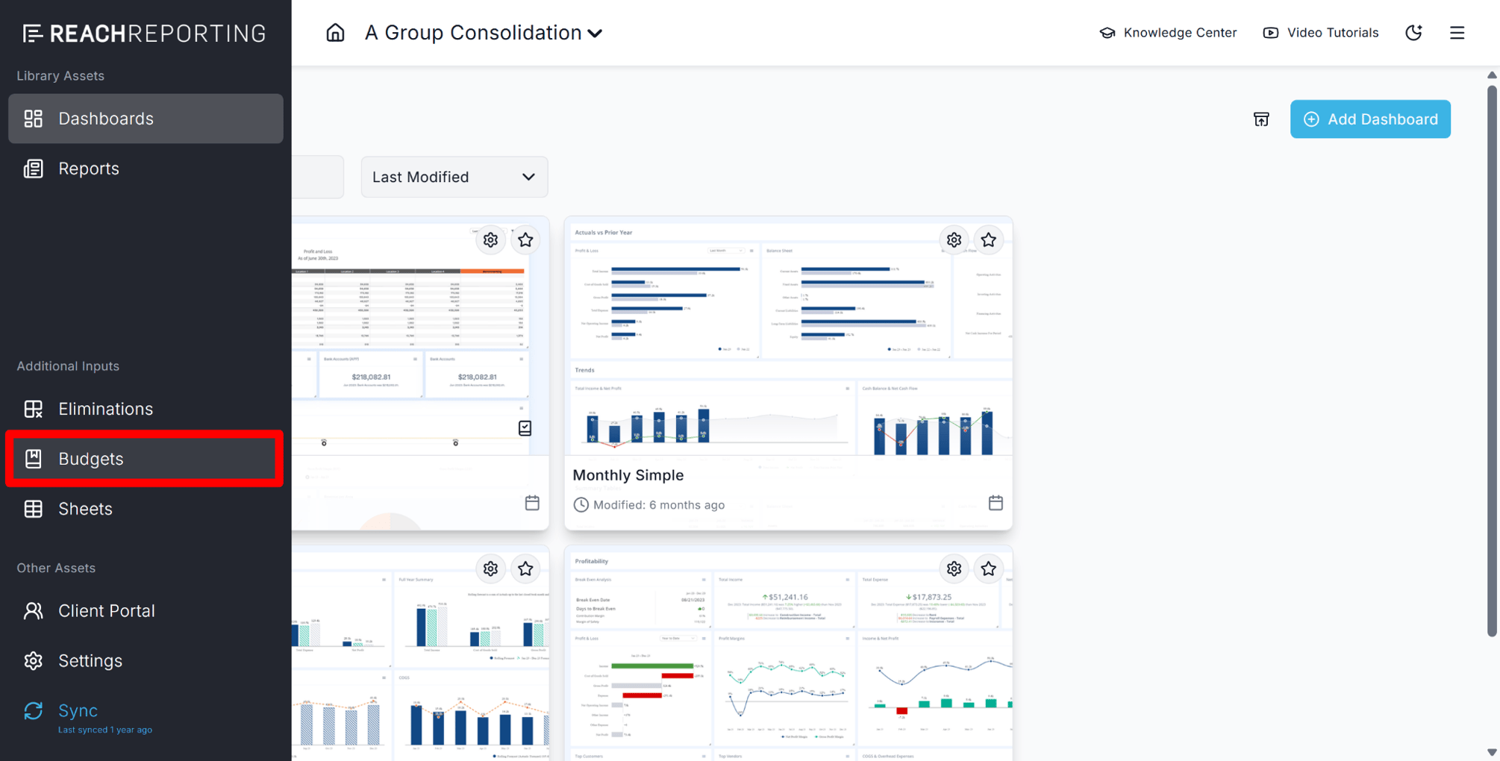Open the Budgets page
The image size is (1500, 761).
coord(146,459)
